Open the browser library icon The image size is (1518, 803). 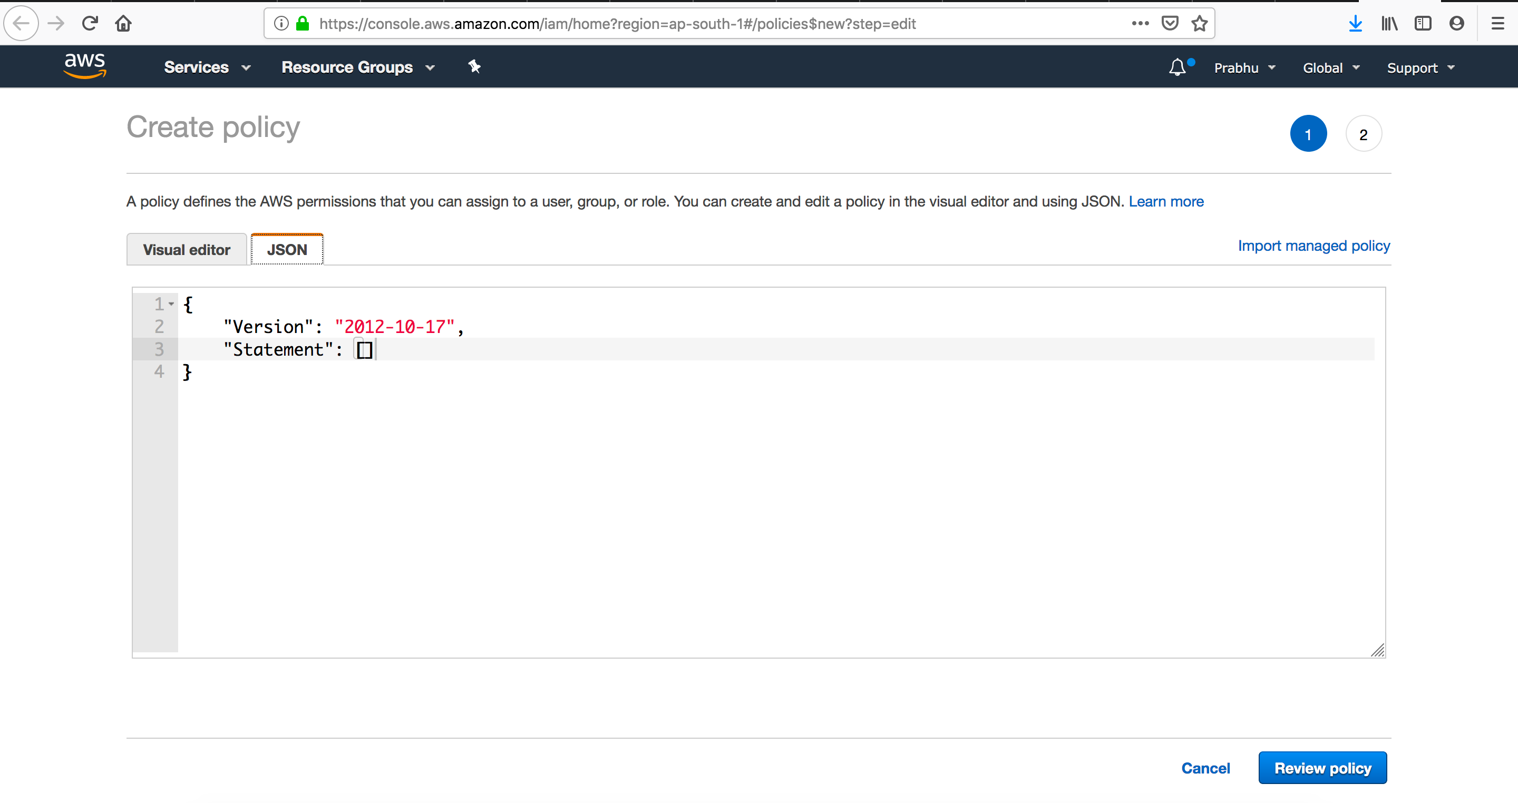pos(1389,24)
